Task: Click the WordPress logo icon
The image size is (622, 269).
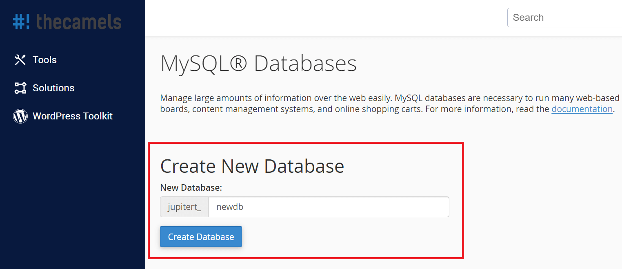Action: point(20,116)
